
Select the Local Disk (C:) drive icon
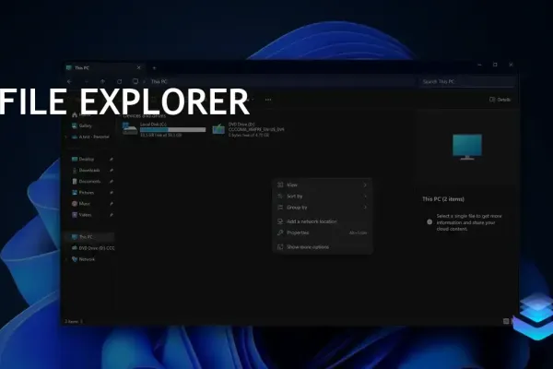point(130,129)
